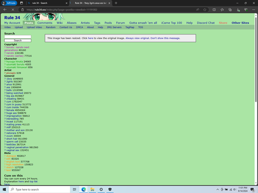Stop loading the page with the X button
This screenshot has width=258, height=193.
point(13,10)
